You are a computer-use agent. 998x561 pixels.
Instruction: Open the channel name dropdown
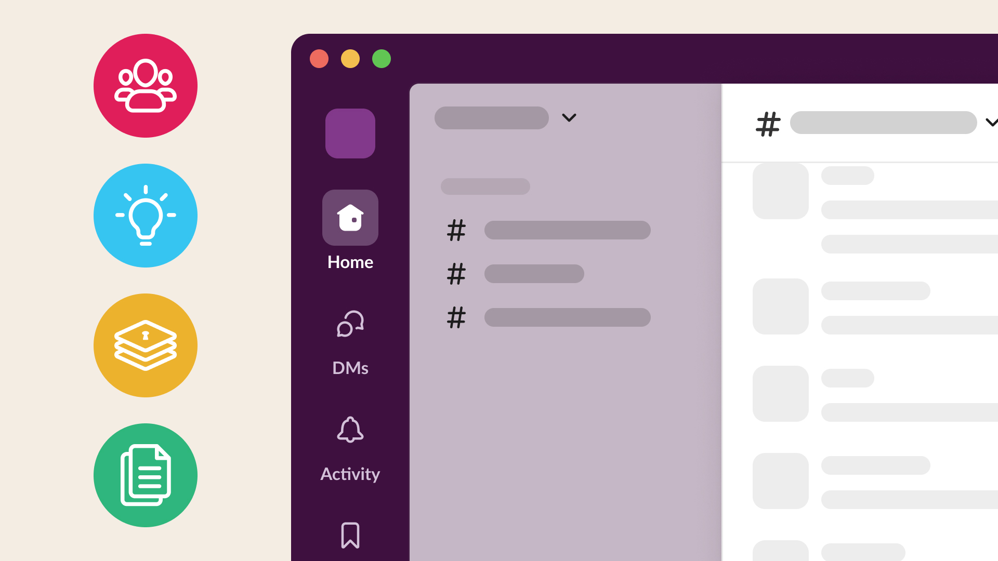tap(993, 123)
